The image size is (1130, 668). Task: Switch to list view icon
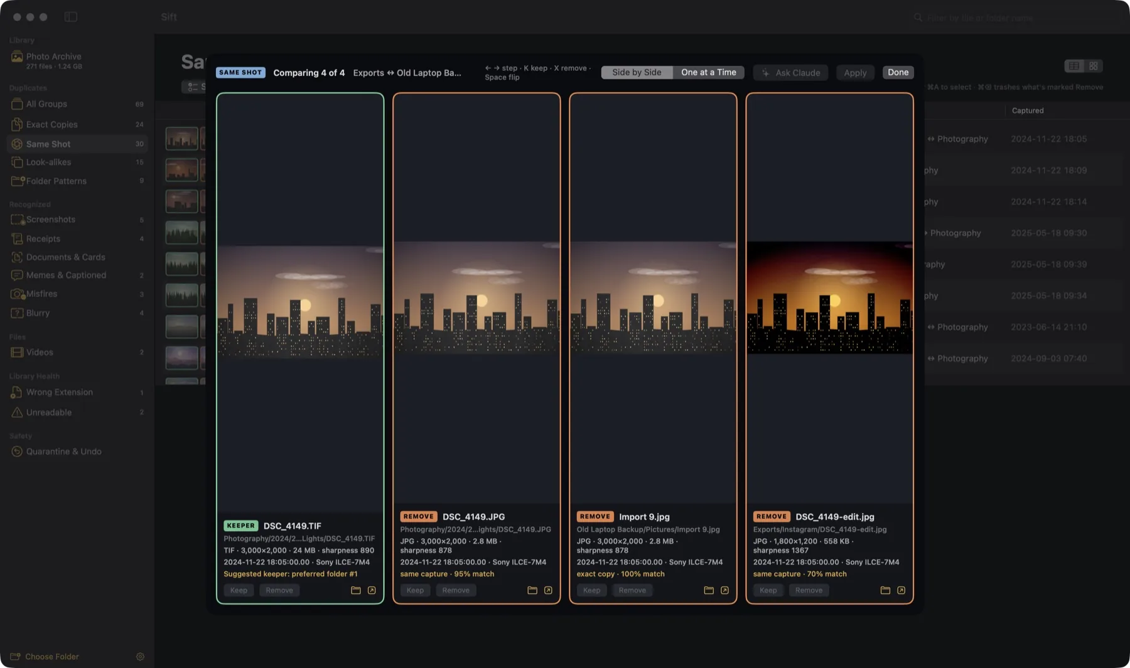pos(1074,66)
